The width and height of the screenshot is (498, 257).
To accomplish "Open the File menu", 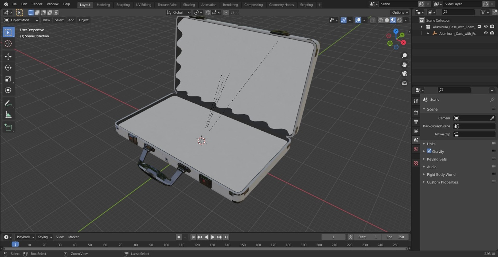I will (14, 4).
